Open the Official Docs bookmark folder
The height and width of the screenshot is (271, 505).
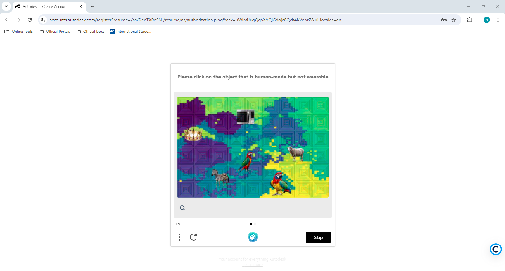pyautogui.click(x=90, y=32)
